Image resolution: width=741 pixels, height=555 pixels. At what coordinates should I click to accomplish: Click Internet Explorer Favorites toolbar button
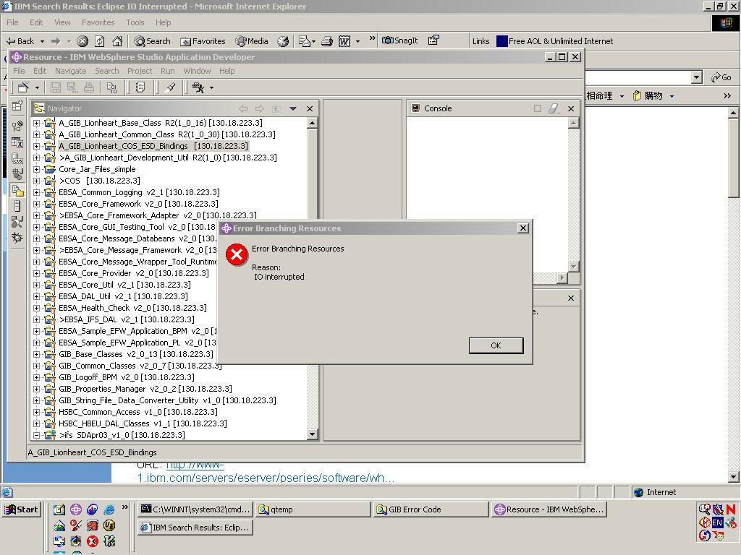pos(203,41)
